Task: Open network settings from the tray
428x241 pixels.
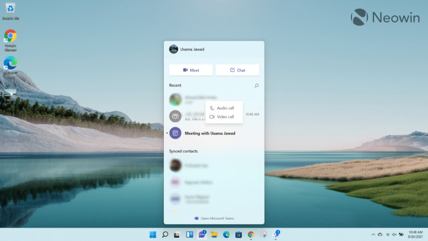Action: click(387, 234)
